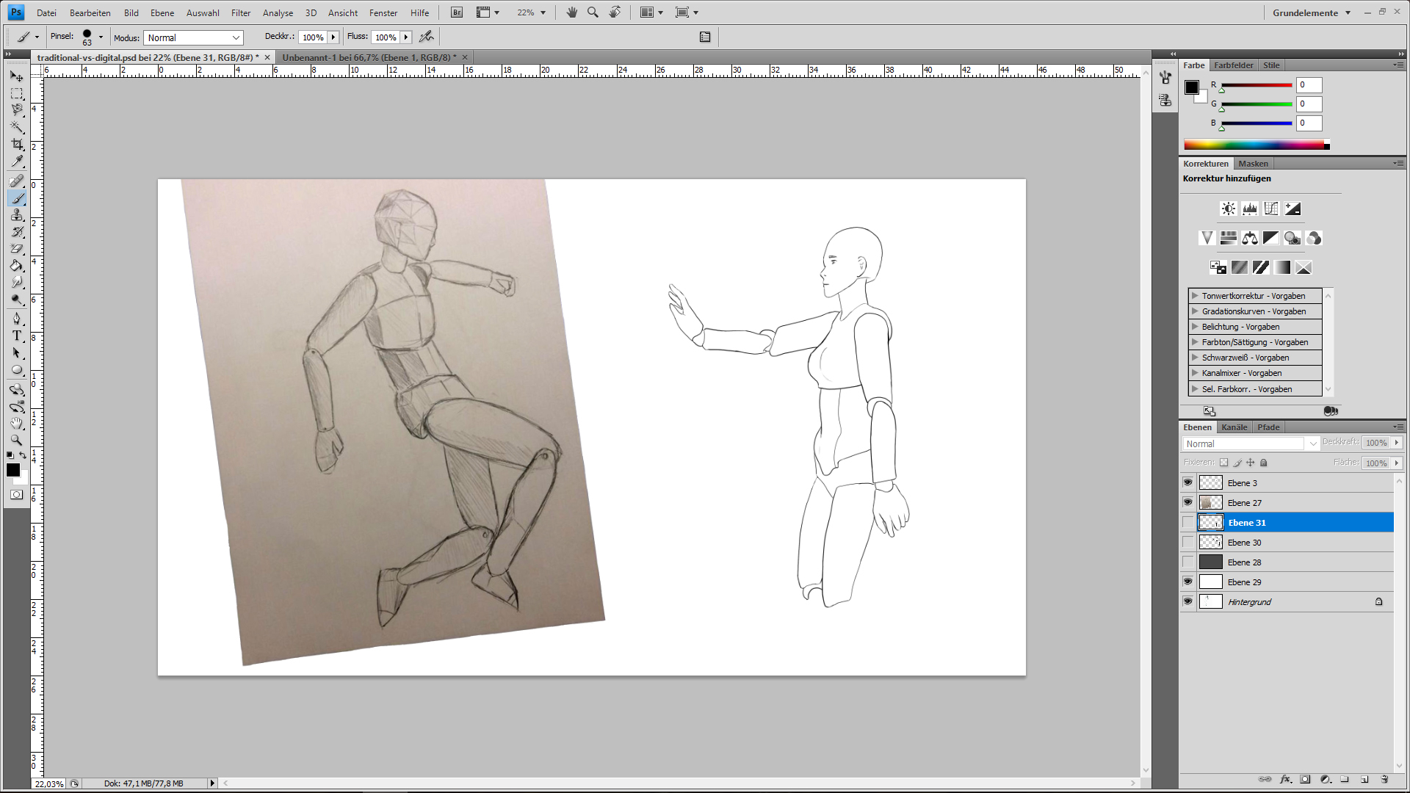Expand Tonwertkorrektur - Vorgaben presets
The width and height of the screenshot is (1410, 793).
coord(1195,296)
